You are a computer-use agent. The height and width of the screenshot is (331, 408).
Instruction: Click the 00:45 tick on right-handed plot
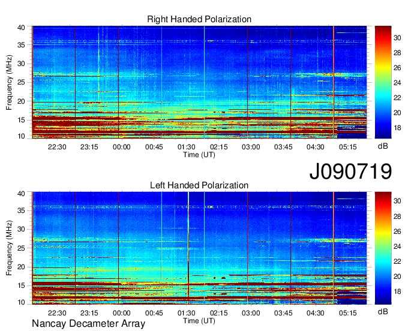(x=154, y=147)
